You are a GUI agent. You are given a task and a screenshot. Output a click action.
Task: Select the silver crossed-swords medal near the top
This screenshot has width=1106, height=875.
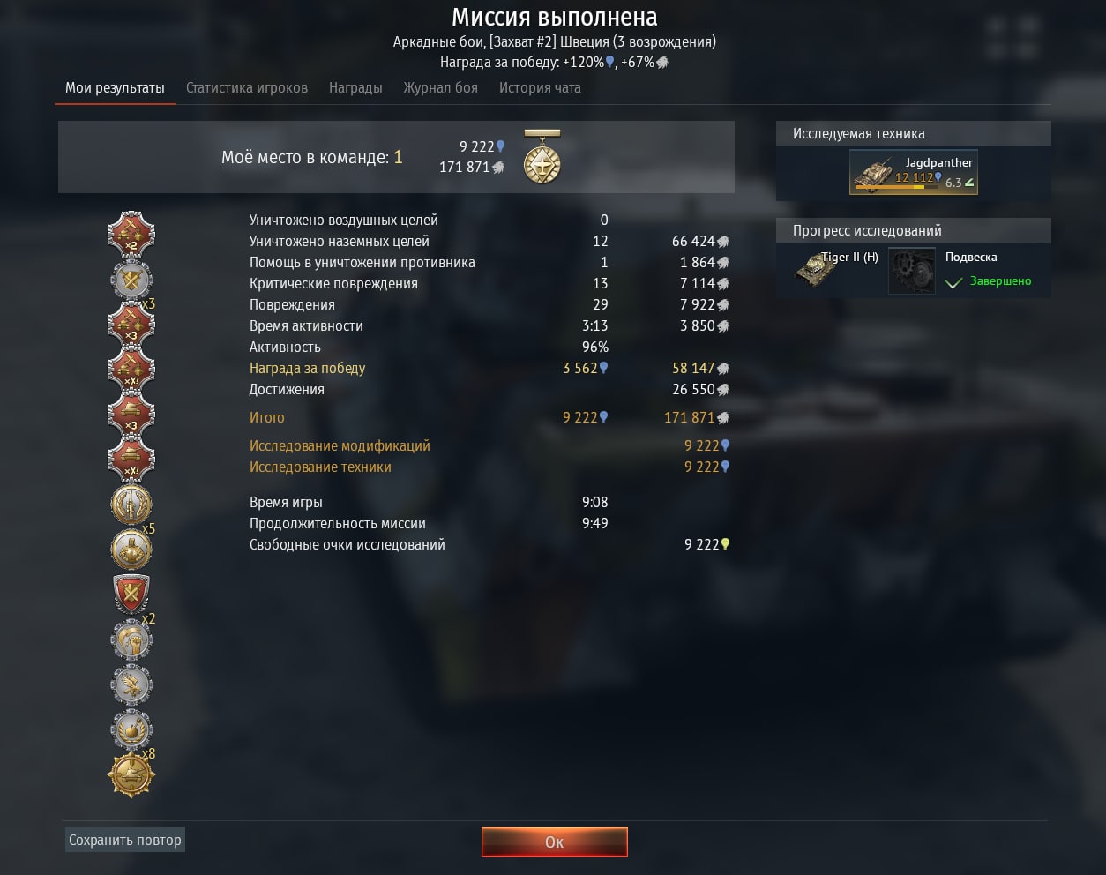pyautogui.click(x=131, y=280)
